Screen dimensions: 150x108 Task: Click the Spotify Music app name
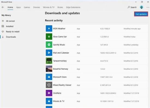[x=59, y=45]
